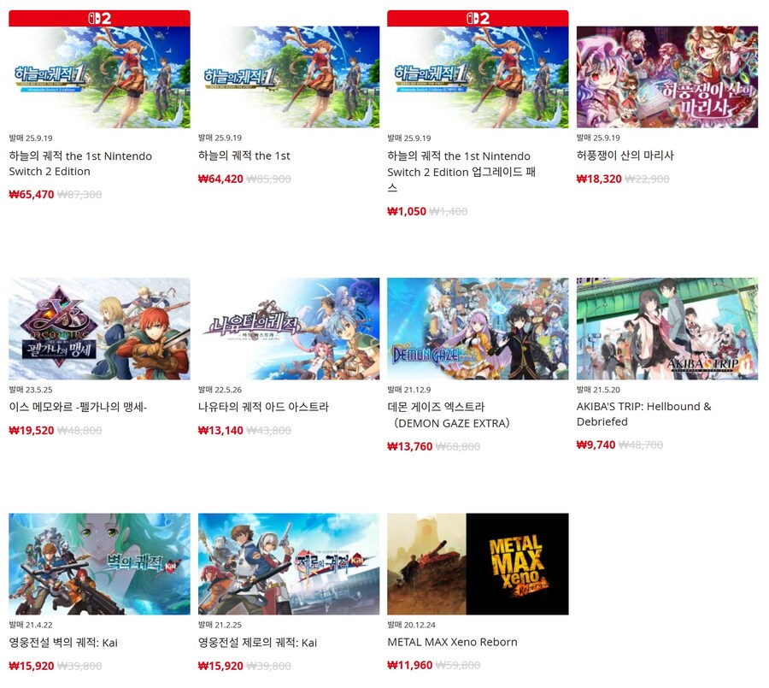Open the 하늘의 궤적 the 1st thumbnail without badge
Screen dimensions: 769x688
[289, 77]
